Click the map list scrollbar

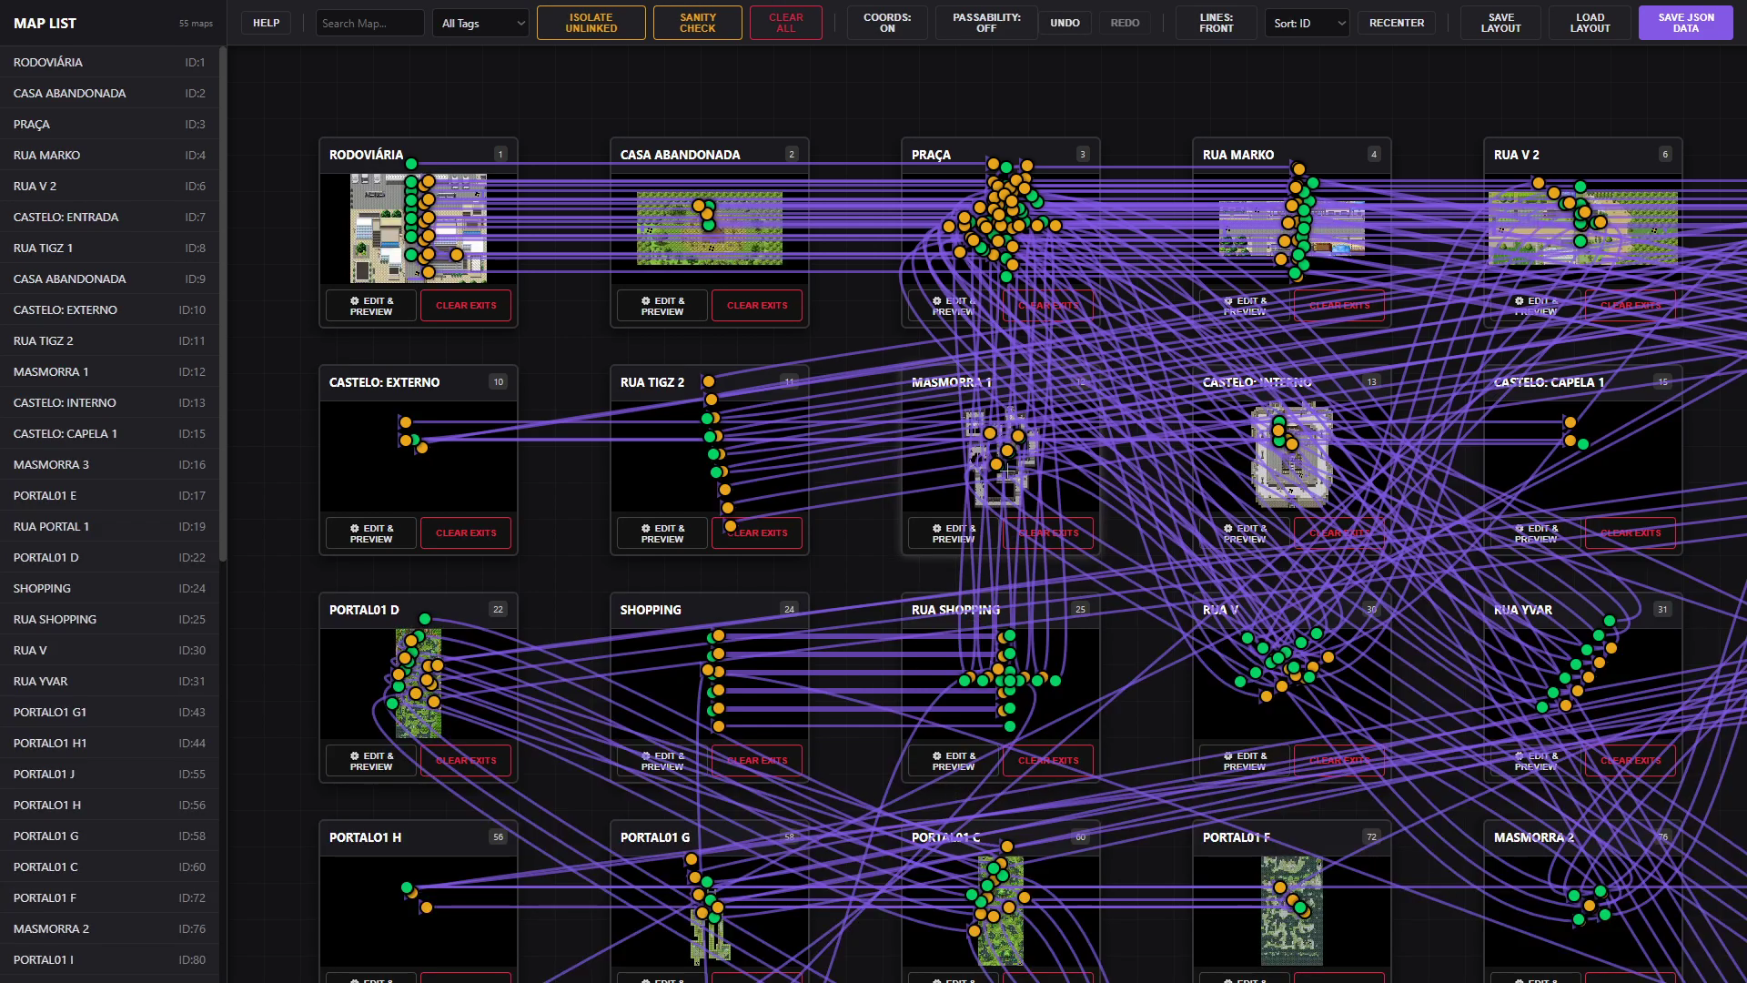coord(223,304)
